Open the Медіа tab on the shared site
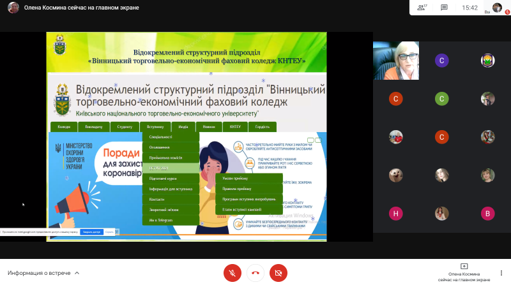Viewport: 511px width, 287px height. tap(183, 127)
